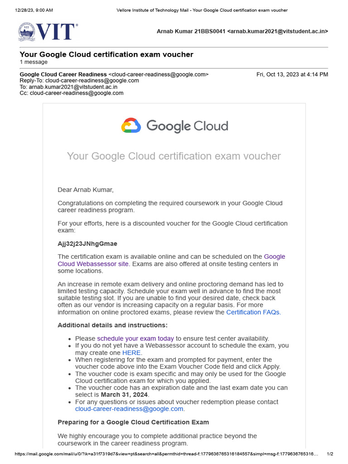
Task: Follow the 'schedule your exam today' link
Action: tap(135, 338)
